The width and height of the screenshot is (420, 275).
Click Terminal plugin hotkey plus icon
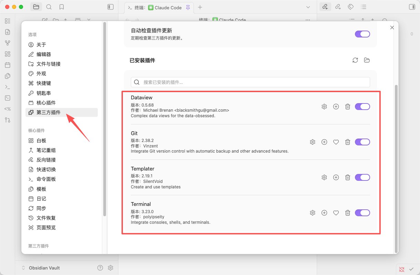(324, 213)
